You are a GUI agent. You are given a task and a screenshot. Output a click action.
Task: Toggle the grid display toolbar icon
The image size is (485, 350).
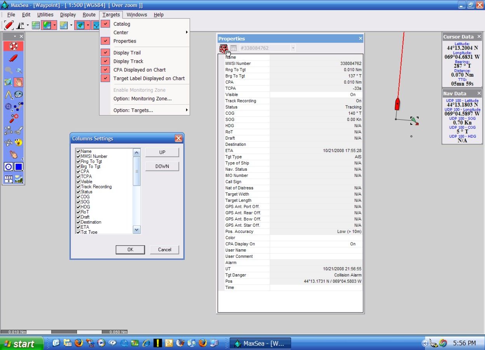click(x=36, y=25)
